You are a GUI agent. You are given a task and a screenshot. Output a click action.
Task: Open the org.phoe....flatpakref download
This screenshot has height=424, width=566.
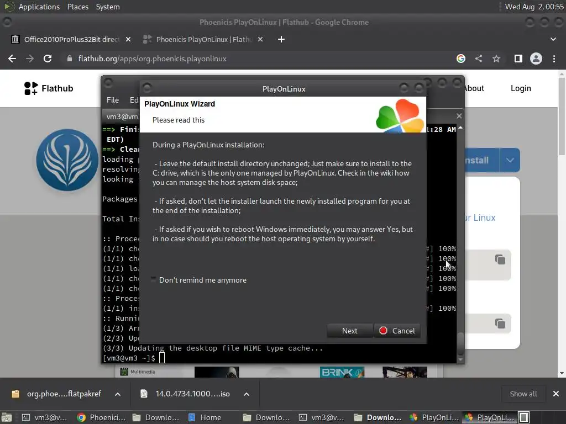[x=57, y=394]
